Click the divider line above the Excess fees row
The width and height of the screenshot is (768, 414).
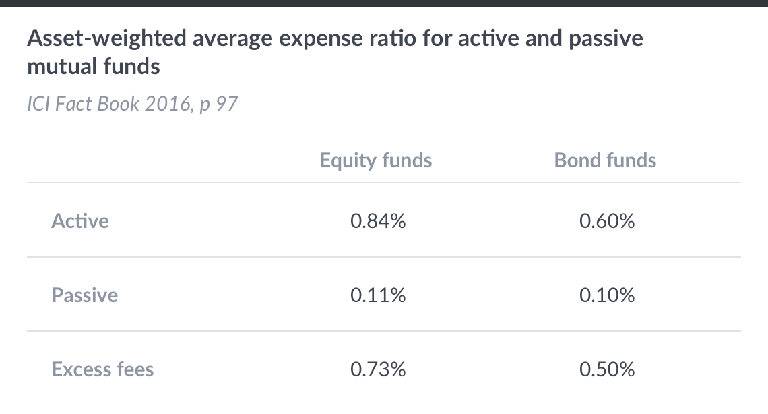384,331
